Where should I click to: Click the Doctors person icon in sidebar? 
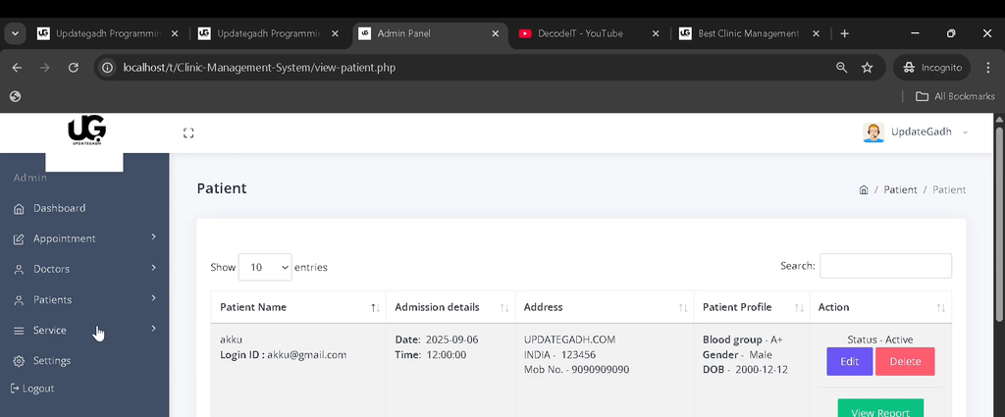pyautogui.click(x=20, y=270)
